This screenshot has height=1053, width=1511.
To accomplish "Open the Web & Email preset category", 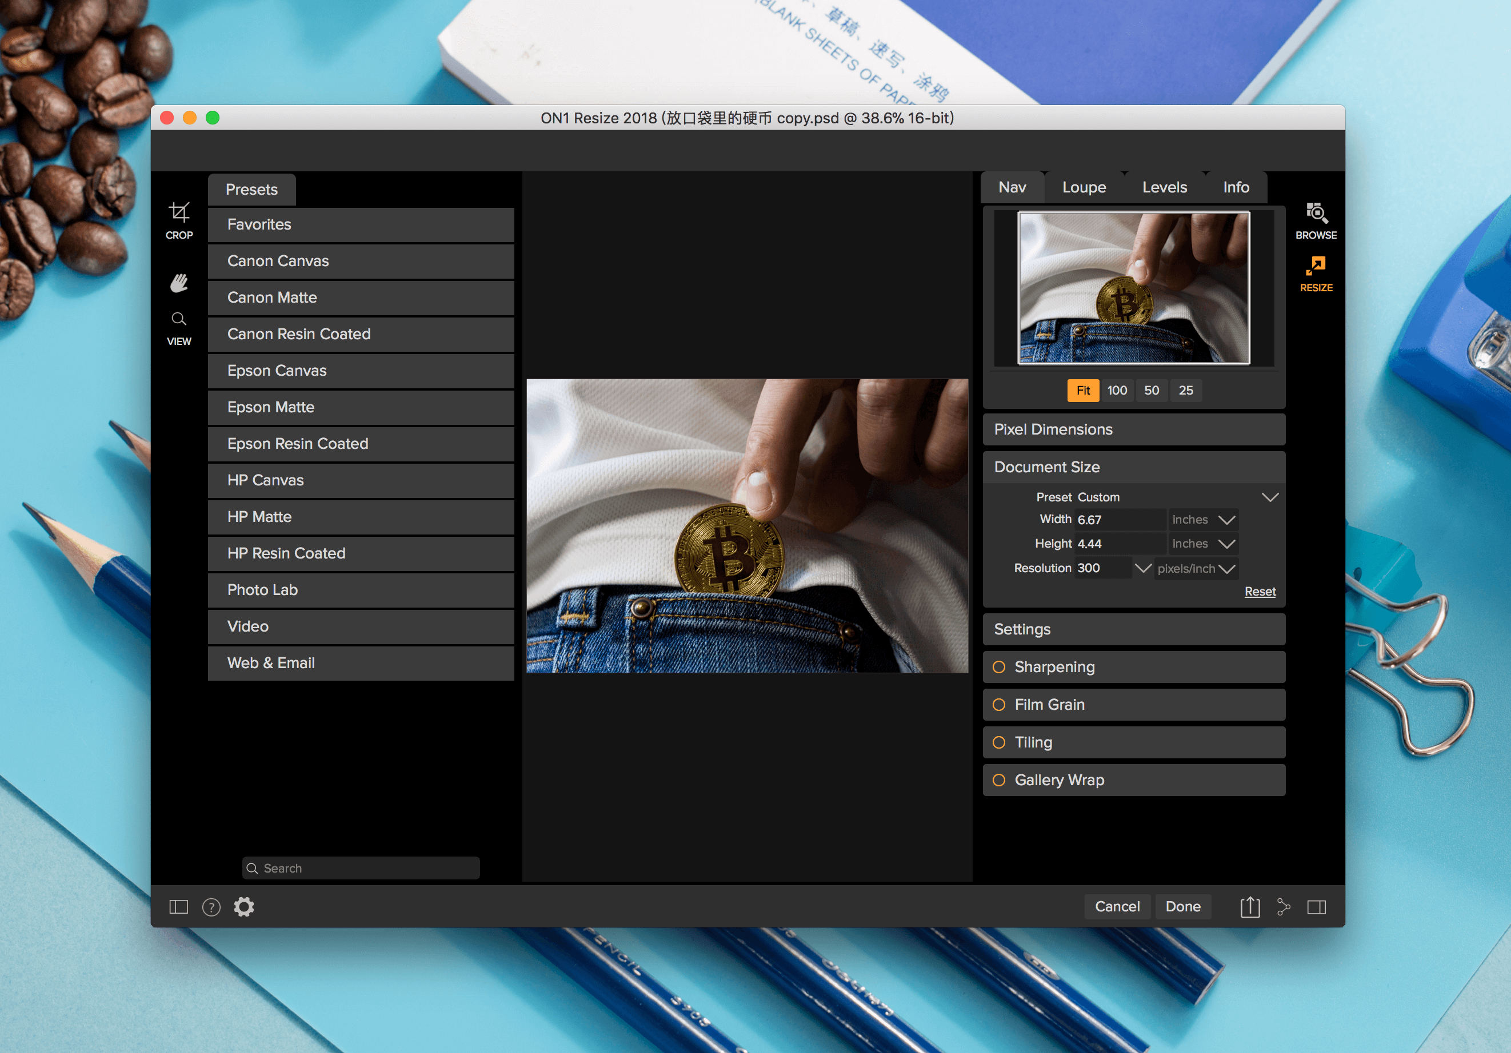I will [361, 663].
